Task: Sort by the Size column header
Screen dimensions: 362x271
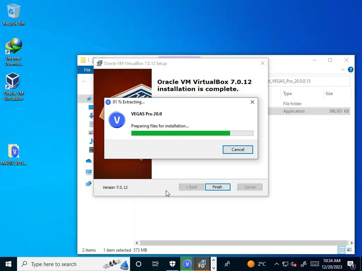Action: click(x=329, y=93)
